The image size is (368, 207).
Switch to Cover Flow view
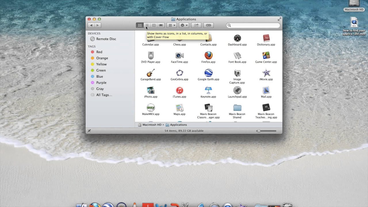tap(161, 25)
